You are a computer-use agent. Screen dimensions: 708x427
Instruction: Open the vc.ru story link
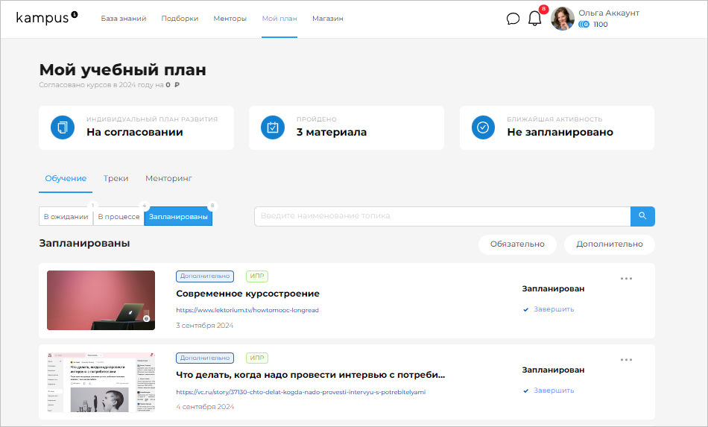click(x=301, y=392)
